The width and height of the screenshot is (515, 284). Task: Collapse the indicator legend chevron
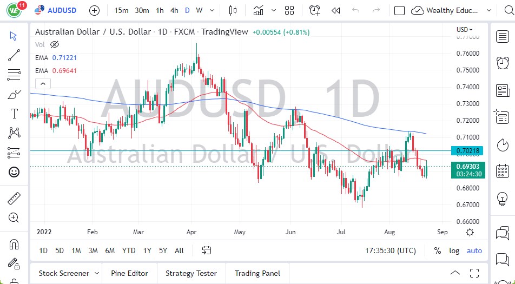click(x=43, y=83)
